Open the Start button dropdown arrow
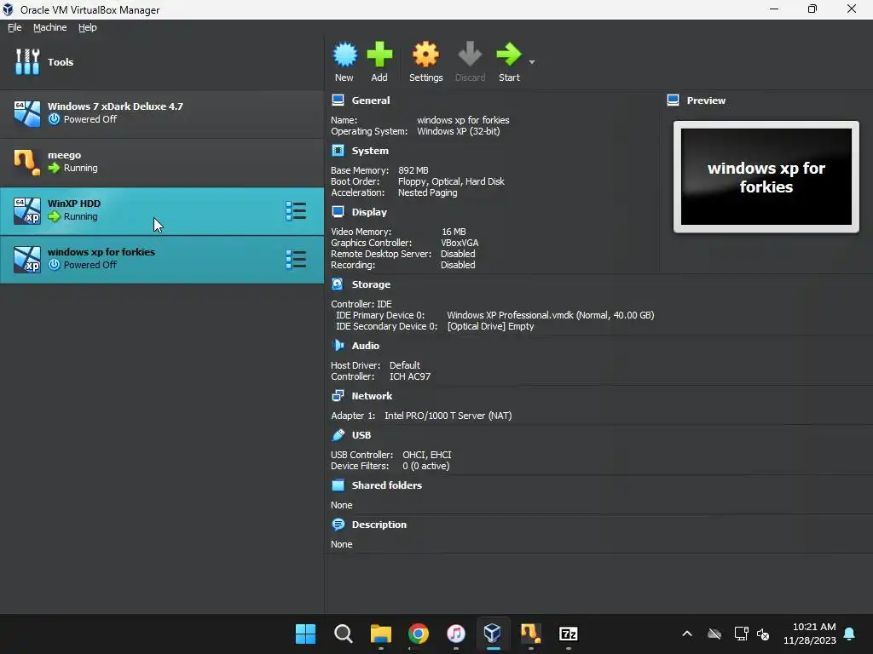Viewport: 873px width, 654px height. point(532,61)
